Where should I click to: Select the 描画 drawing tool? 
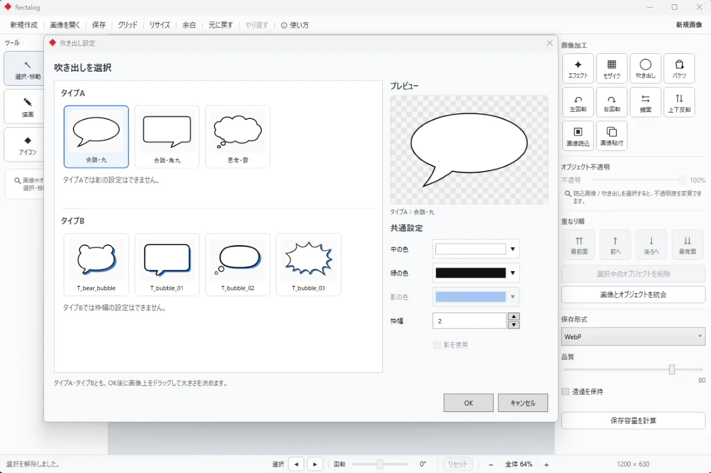coord(24,107)
